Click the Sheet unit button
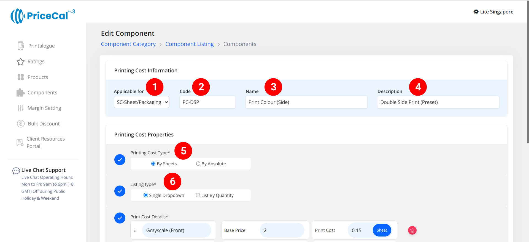Screen dimensions: 529x242 tap(382, 230)
